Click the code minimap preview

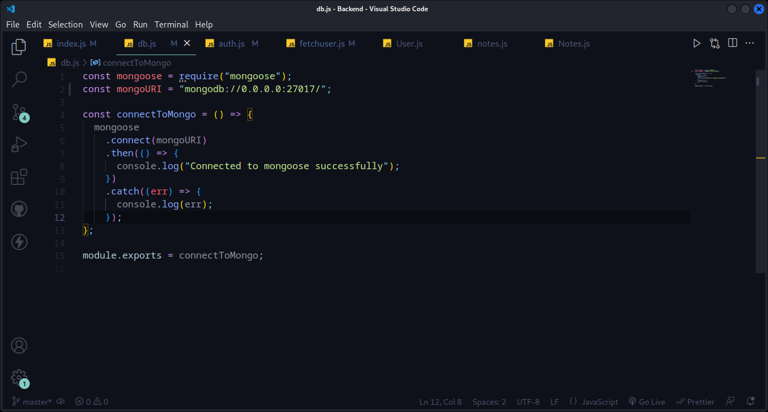click(x=710, y=78)
